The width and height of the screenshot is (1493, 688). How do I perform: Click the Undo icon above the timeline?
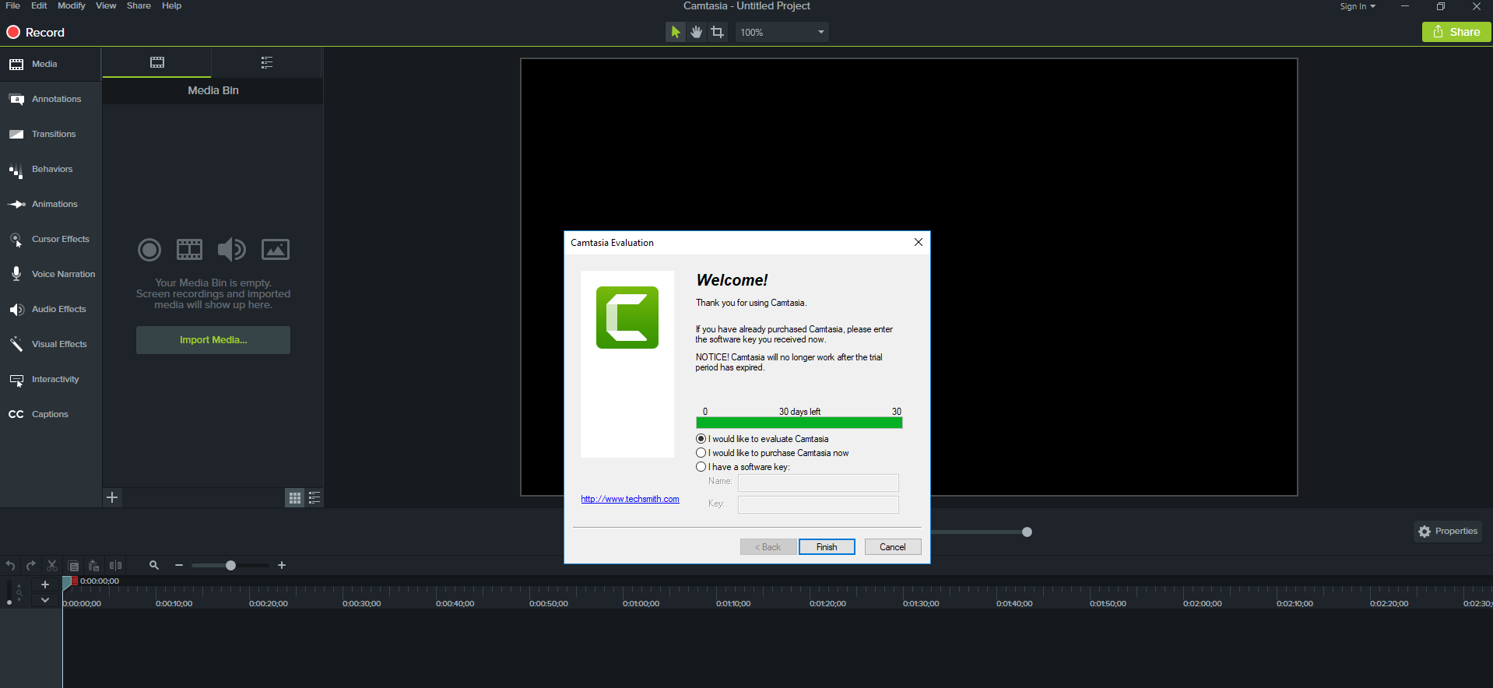pos(10,566)
